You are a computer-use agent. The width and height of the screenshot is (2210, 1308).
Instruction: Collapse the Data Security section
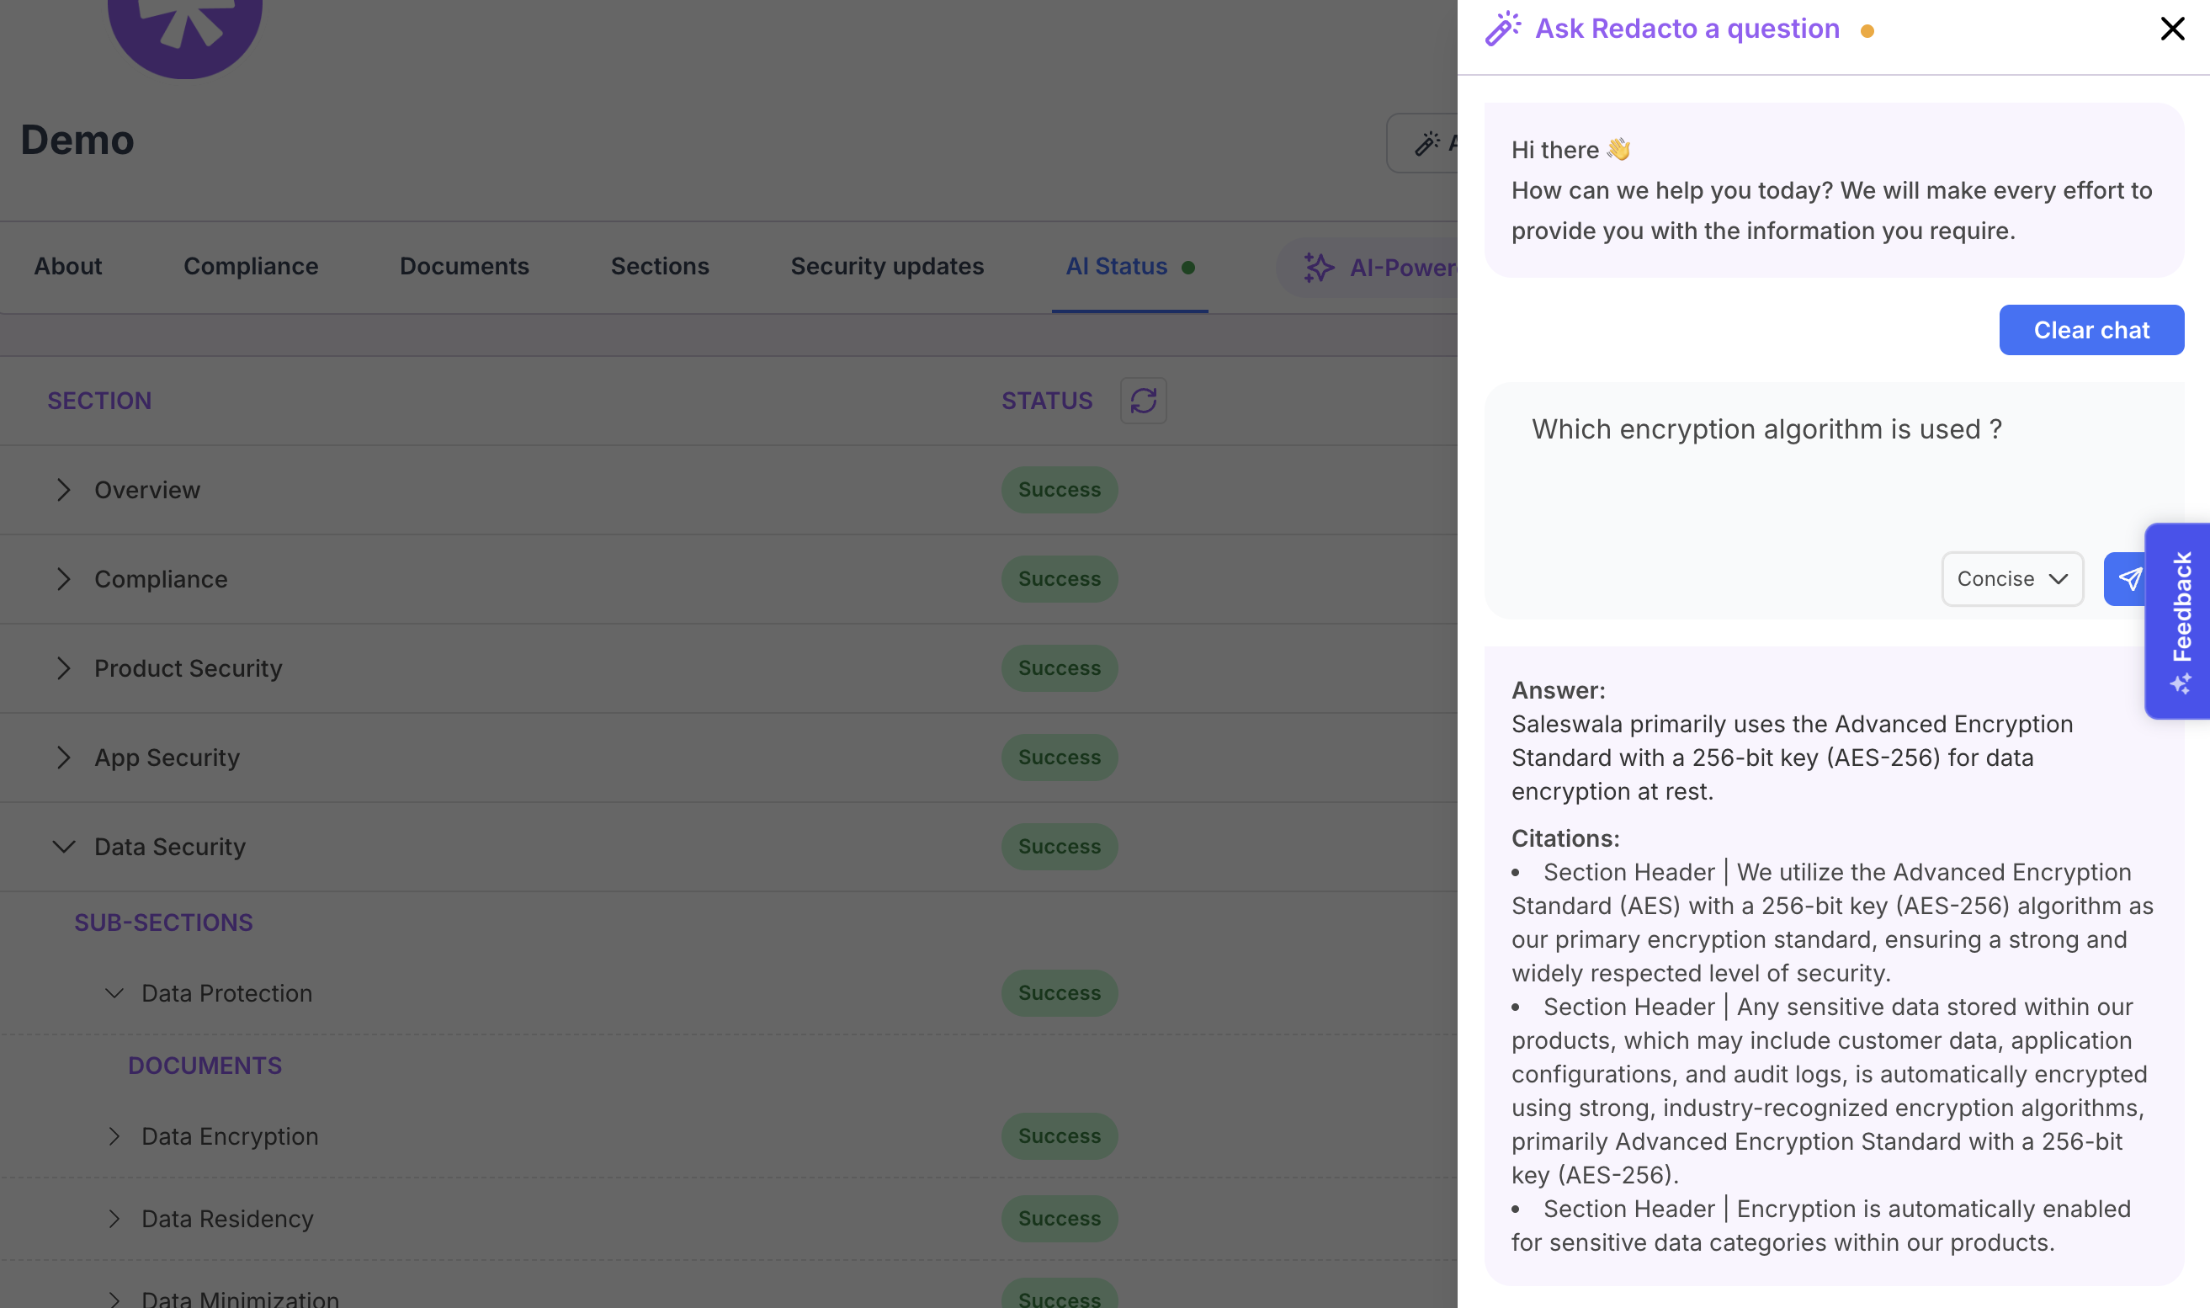pos(63,847)
